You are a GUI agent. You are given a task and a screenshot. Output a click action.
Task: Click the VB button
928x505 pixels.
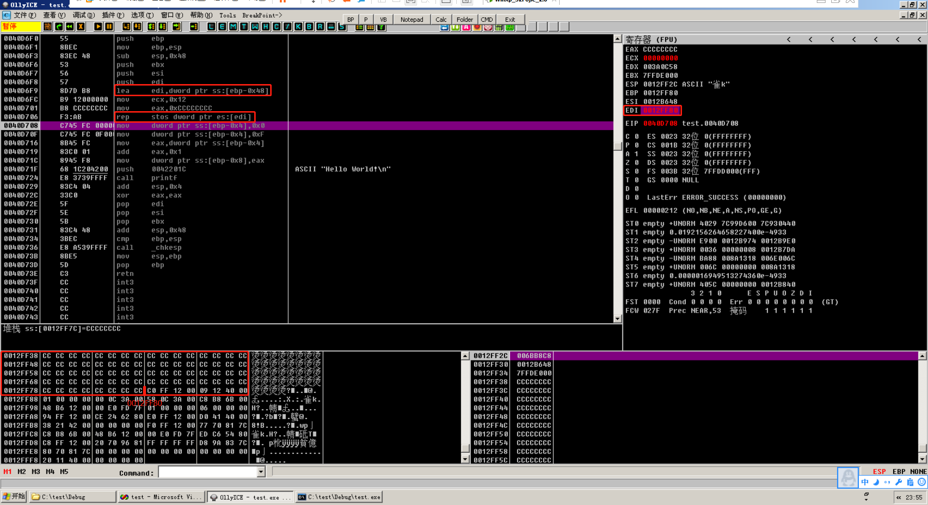(383, 19)
